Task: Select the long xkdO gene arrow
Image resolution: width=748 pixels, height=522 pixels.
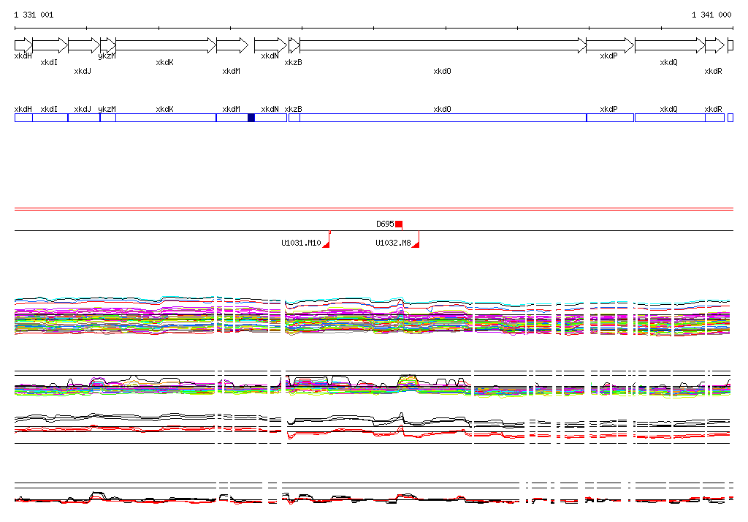Action: [x=443, y=45]
